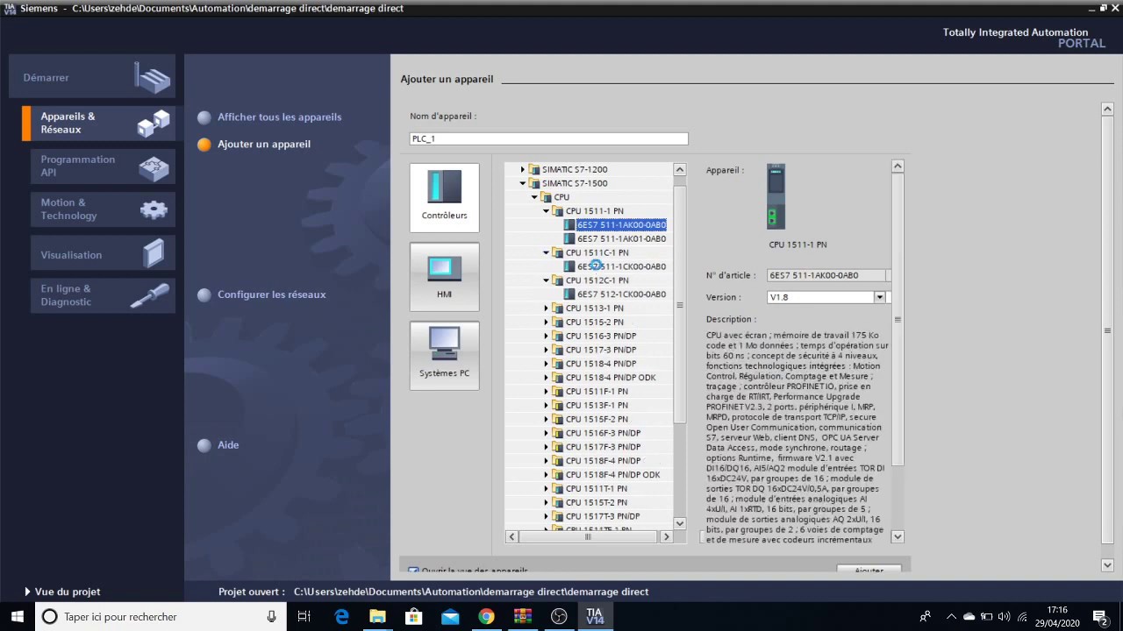
Task: Click the CPU 1511-1 PN device image
Action: 776,197
